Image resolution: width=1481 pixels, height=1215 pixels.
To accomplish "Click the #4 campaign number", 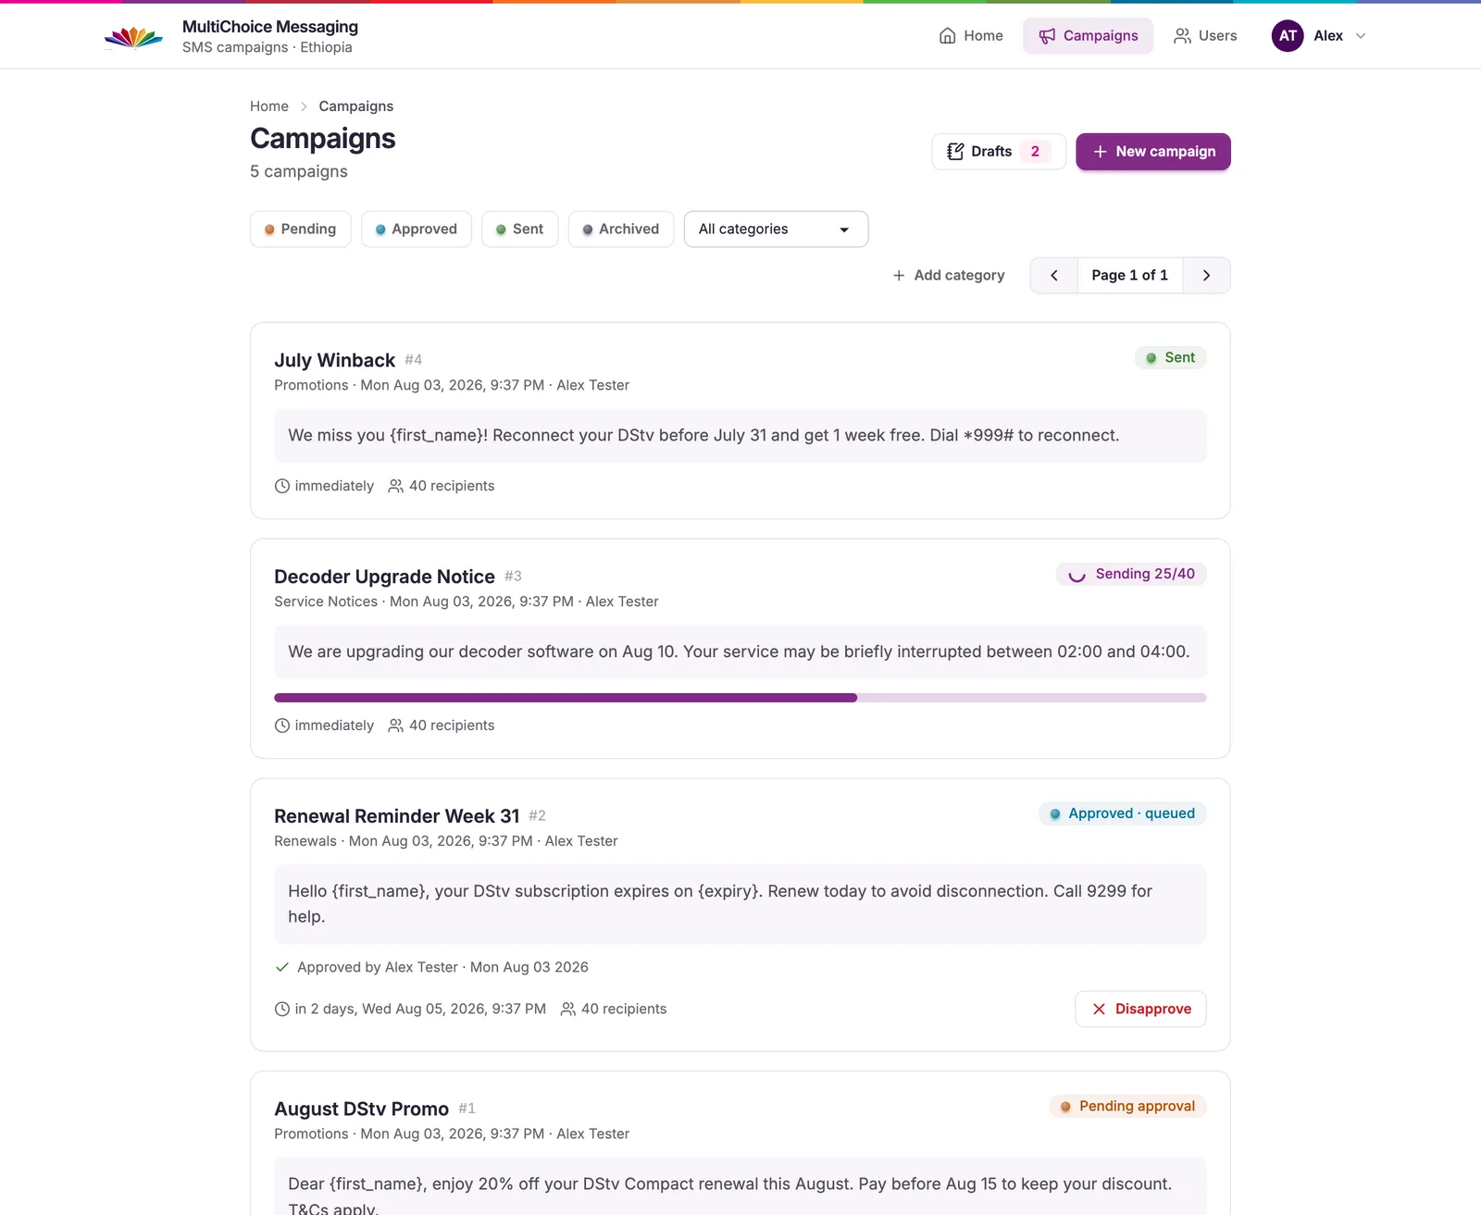I will pyautogui.click(x=414, y=360).
